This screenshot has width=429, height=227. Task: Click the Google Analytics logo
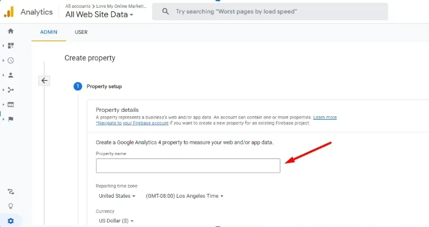(x=9, y=12)
